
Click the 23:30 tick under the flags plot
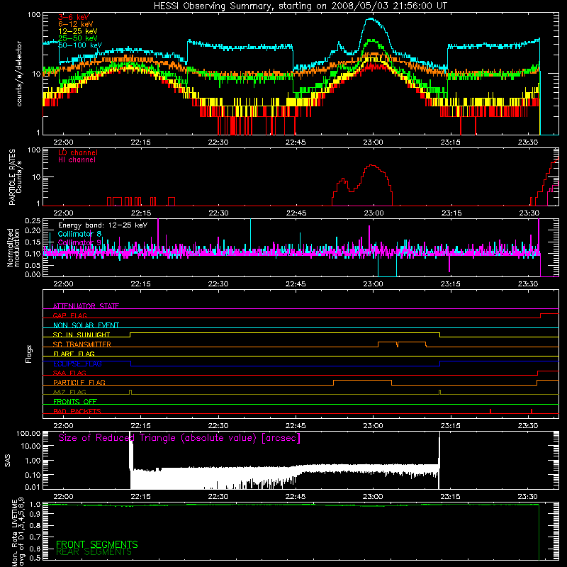tap(528, 426)
